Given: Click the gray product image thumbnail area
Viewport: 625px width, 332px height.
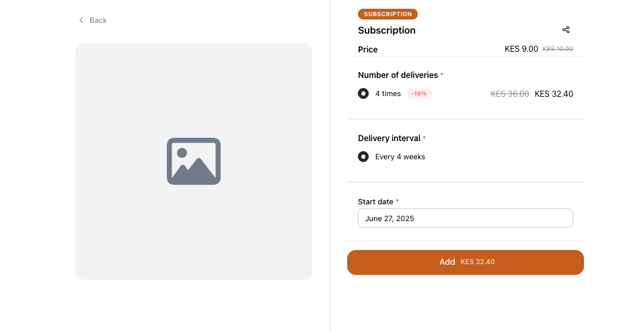Looking at the screenshot, I should [x=194, y=161].
